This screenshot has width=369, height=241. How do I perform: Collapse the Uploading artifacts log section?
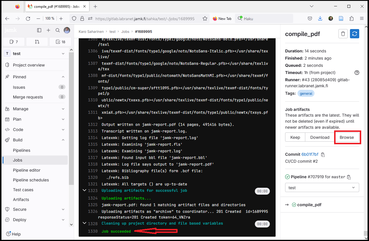pyautogui.click(x=84, y=190)
